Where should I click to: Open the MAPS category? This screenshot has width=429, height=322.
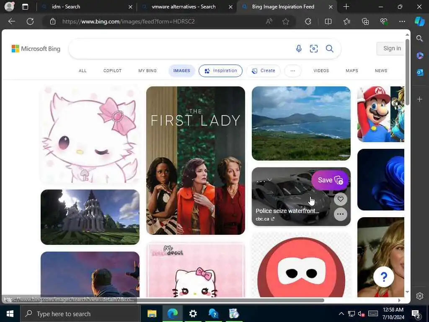coord(352,70)
